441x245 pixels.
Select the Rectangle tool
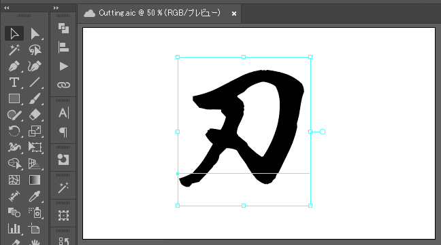coord(14,98)
